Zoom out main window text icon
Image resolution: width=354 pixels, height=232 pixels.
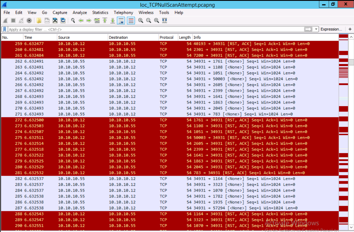149,20
